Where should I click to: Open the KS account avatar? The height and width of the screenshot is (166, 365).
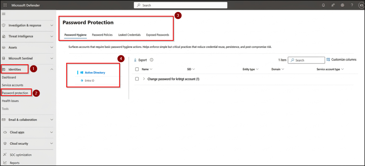coord(361,5)
